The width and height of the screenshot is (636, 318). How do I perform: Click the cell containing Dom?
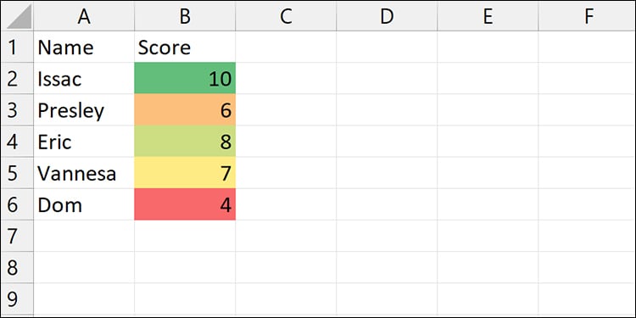(x=84, y=204)
